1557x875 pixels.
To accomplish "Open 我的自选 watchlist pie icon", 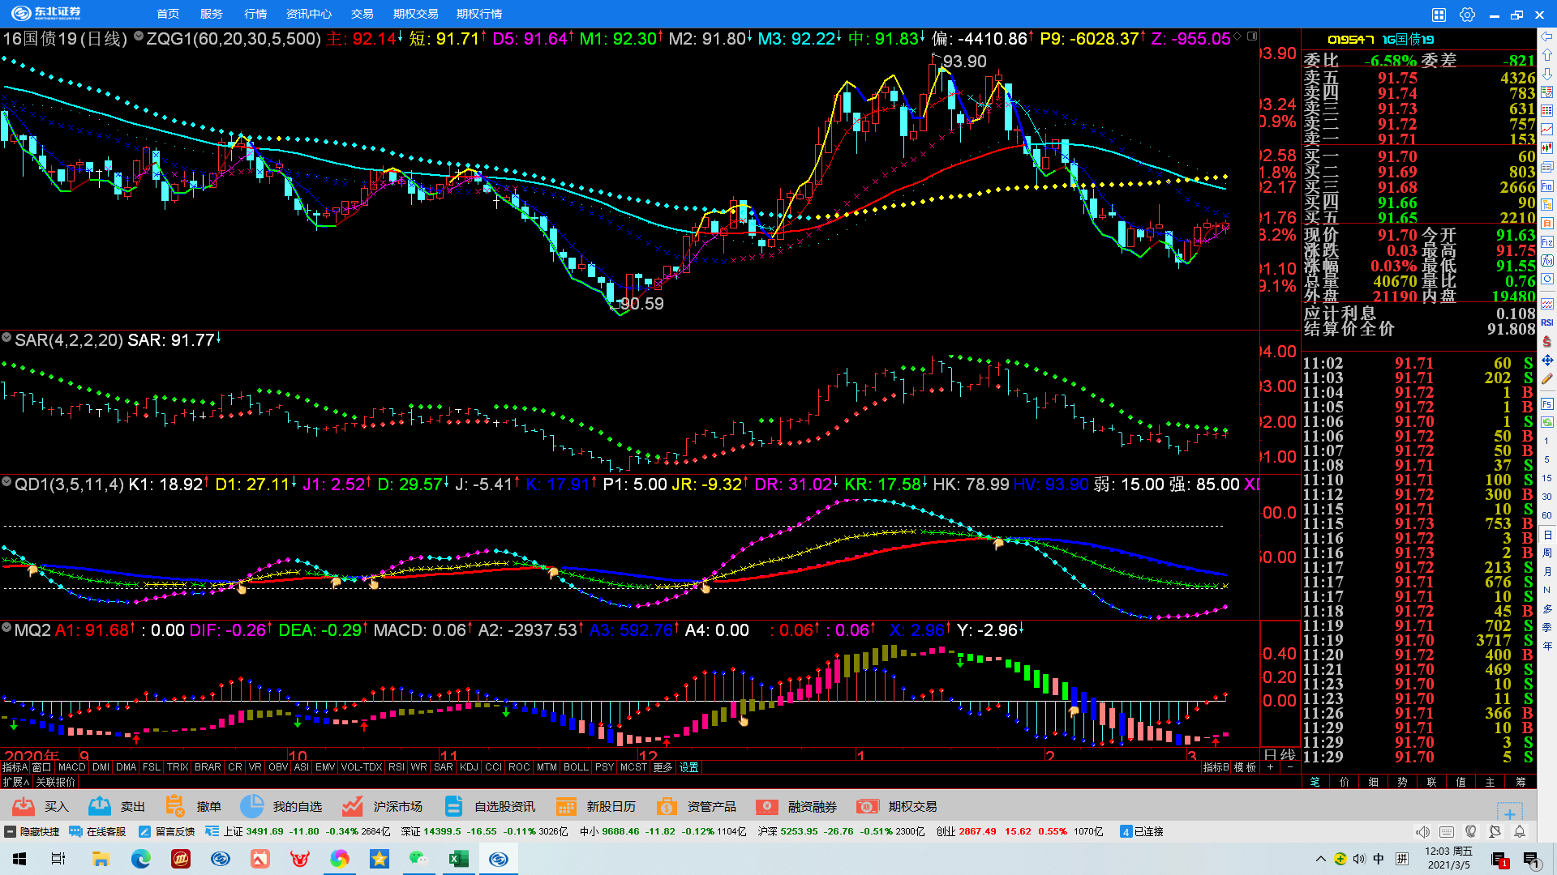I will tap(251, 806).
